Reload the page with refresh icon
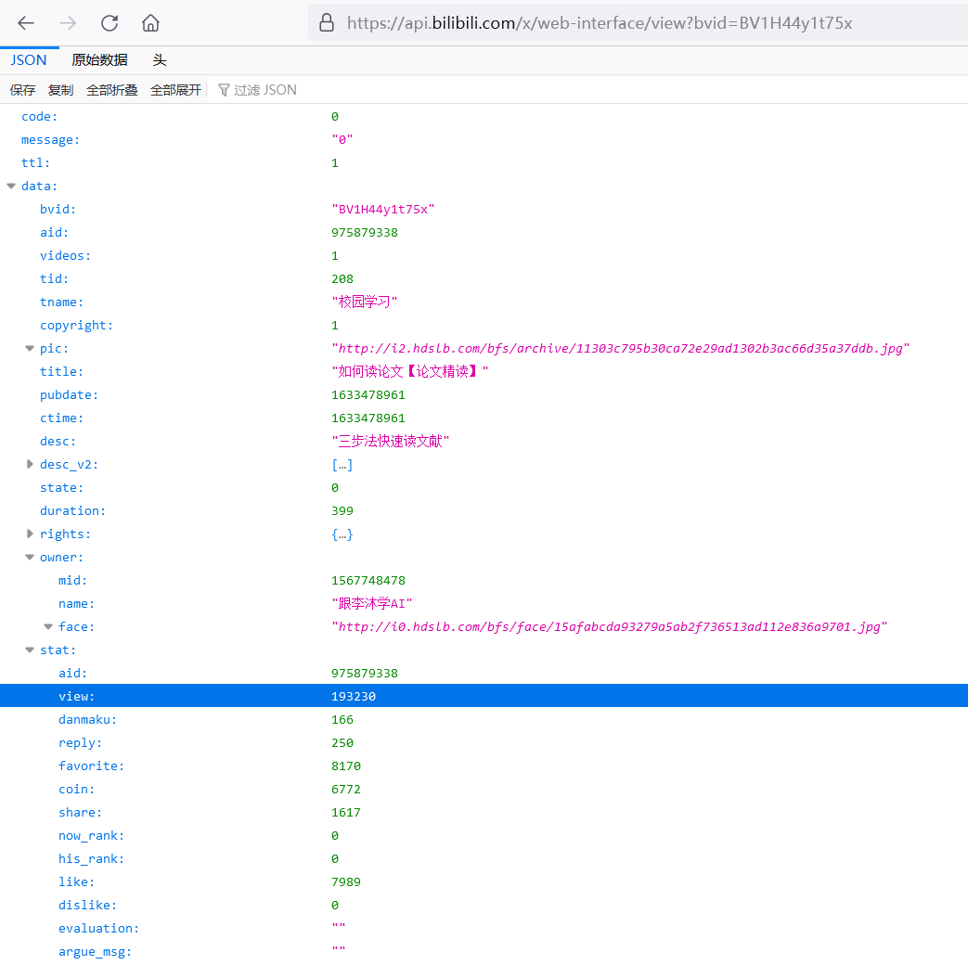Image resolution: width=968 pixels, height=965 pixels. (110, 23)
